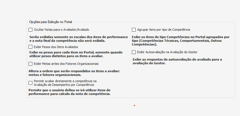Click the 'Agrupar itens por tipo de Competência' label
Screen dimensions: 240x116
[164, 30]
